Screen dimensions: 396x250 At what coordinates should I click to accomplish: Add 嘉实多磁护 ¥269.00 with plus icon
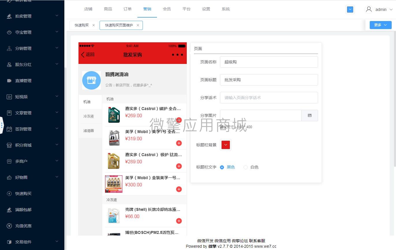pos(179,120)
